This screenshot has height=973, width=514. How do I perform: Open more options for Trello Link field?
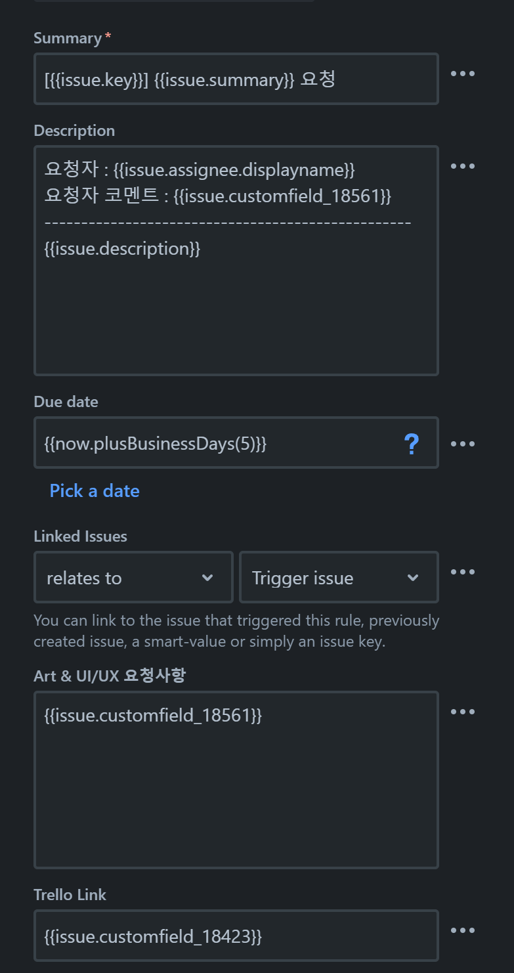coord(462,930)
